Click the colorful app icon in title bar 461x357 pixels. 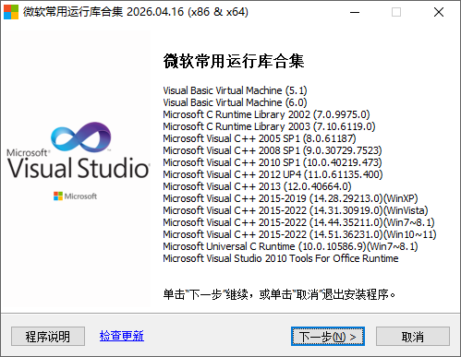coord(11,12)
